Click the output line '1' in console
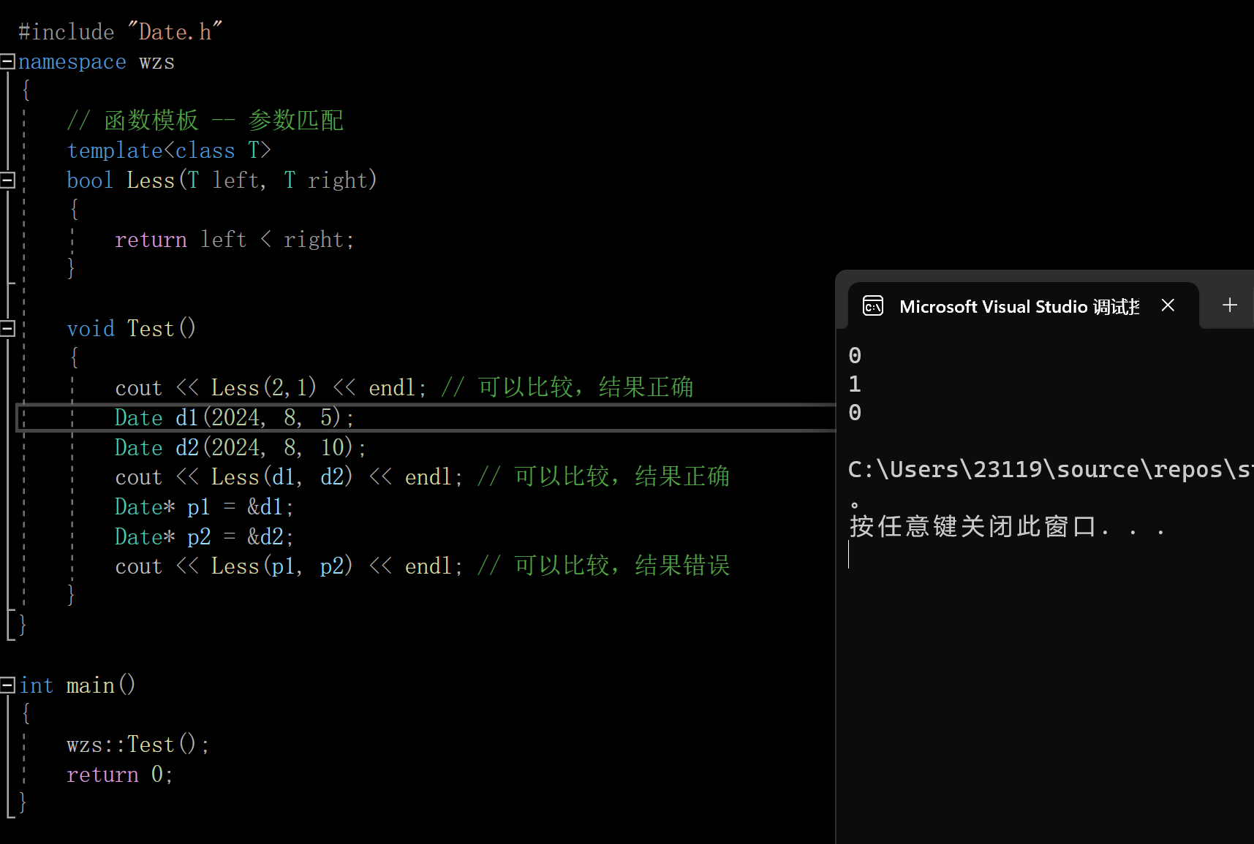This screenshot has height=844, width=1254. tap(855, 384)
